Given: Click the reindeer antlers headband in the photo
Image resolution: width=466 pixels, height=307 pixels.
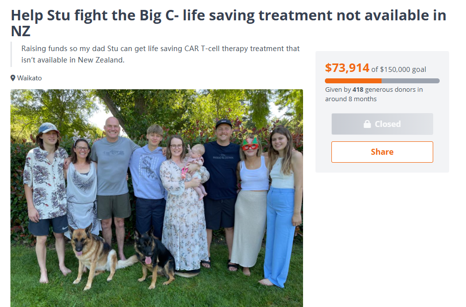Looking at the screenshot, I should click(82, 136).
